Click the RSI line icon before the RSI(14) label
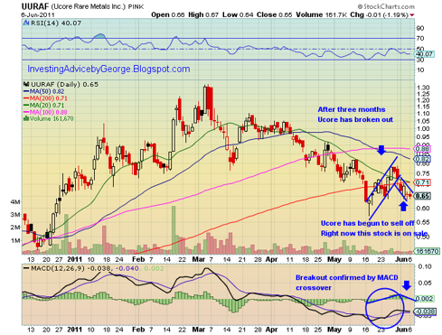Viewport: 442px width, 335px height. tap(26, 23)
